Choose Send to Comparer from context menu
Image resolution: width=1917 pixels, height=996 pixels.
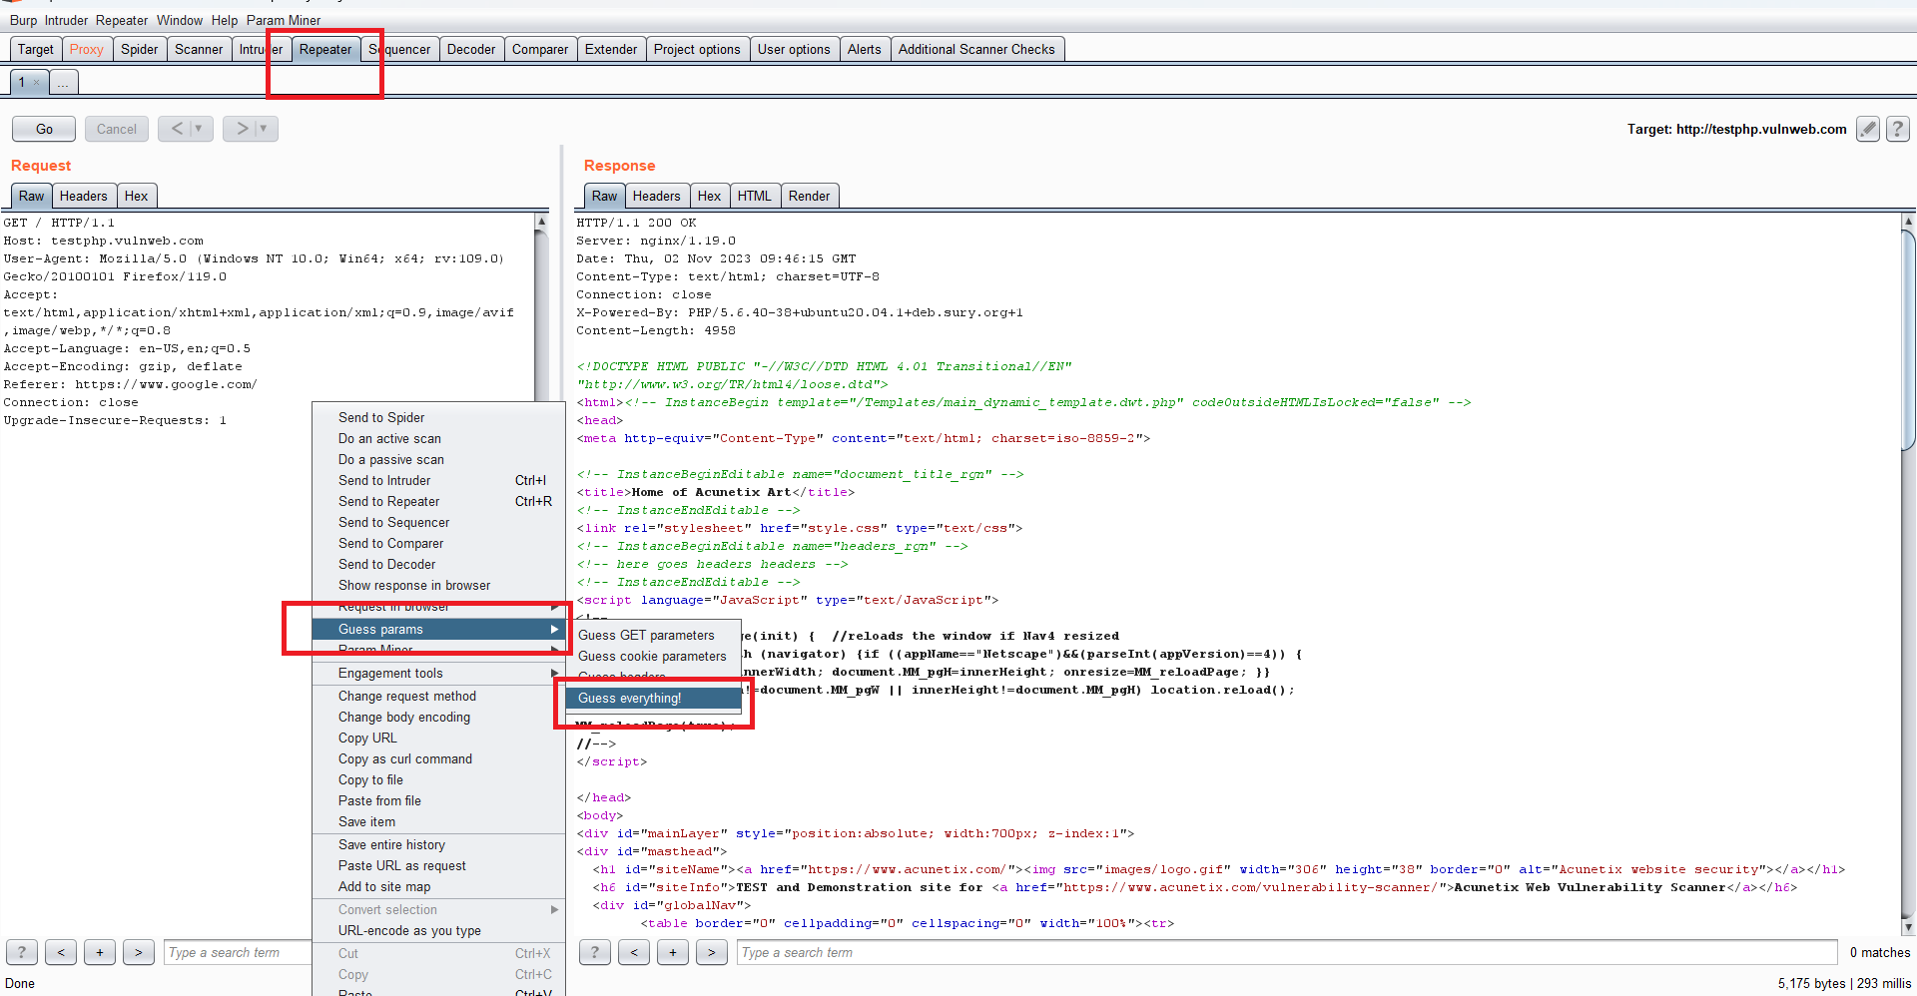click(x=439, y=543)
